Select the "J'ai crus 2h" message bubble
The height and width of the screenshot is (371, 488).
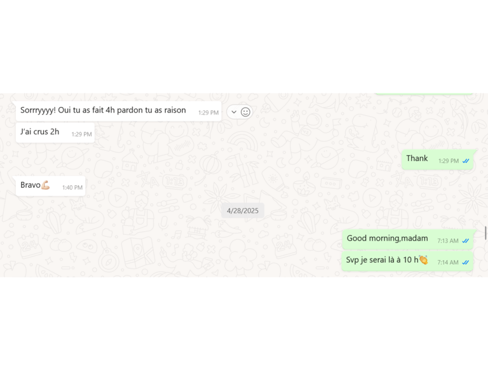coord(55,132)
